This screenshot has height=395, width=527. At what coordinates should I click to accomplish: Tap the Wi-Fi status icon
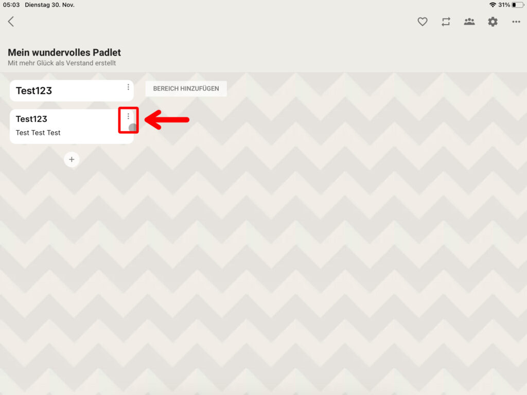coord(493,5)
